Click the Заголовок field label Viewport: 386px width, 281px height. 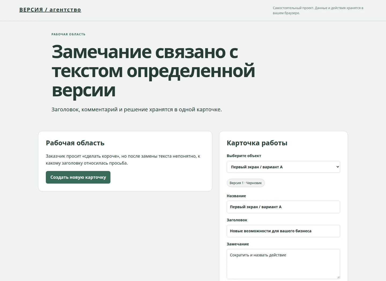[237, 220]
